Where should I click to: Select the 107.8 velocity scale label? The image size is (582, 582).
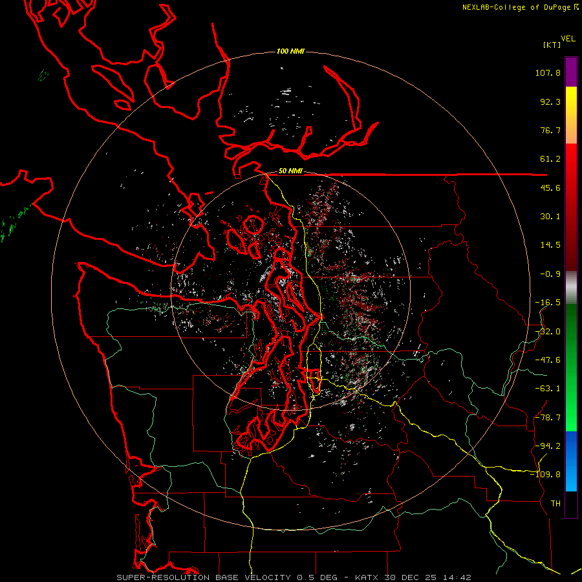pyautogui.click(x=548, y=72)
